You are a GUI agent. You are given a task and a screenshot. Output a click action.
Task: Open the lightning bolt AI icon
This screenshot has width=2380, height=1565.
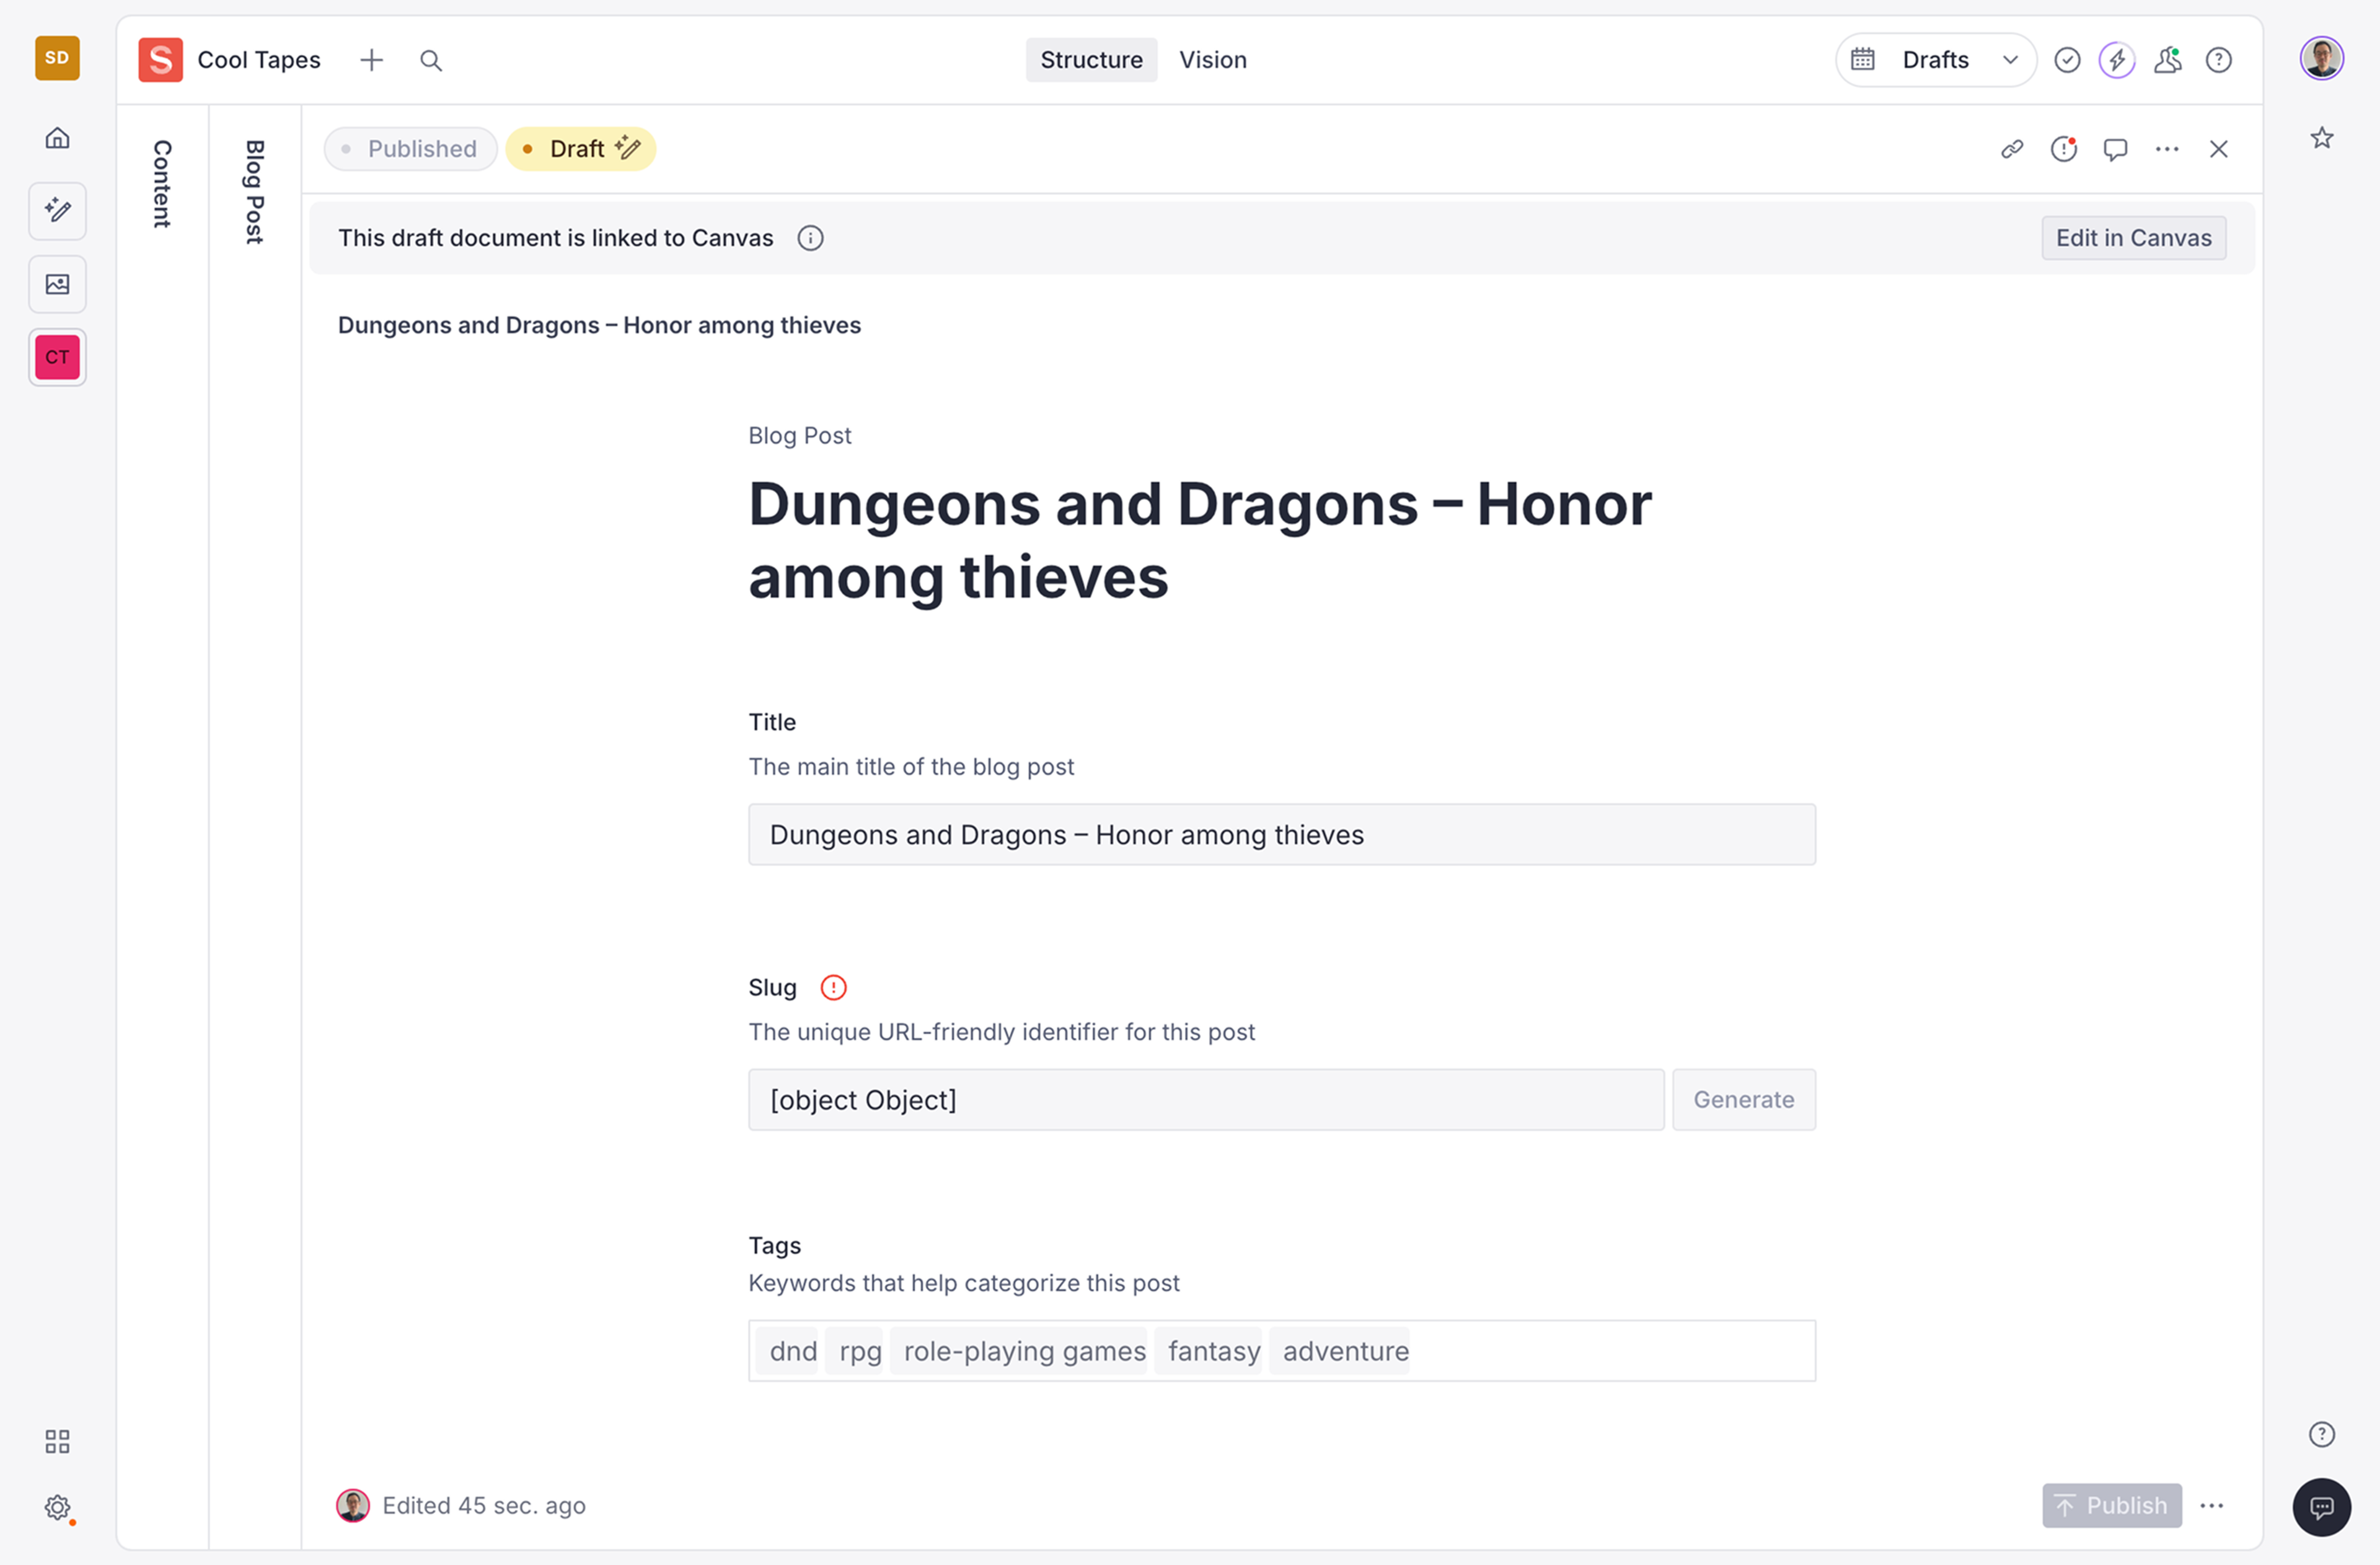click(2116, 60)
